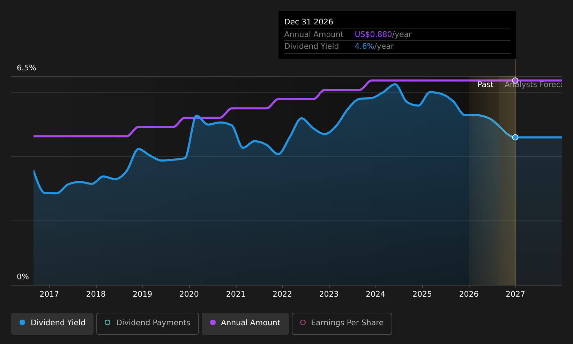573x344 pixels.
Task: Click the 2025 x-axis label
Action: click(x=422, y=294)
